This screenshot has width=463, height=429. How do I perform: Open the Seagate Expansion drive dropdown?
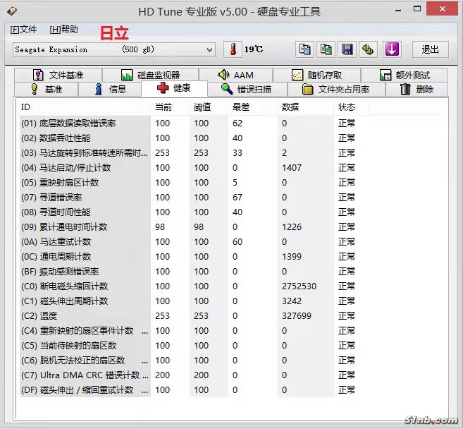coord(113,49)
